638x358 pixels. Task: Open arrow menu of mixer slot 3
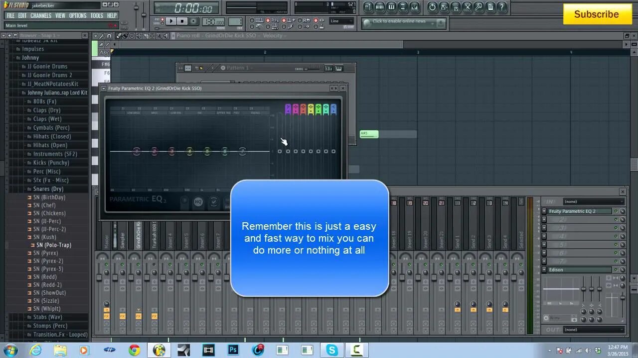click(544, 228)
